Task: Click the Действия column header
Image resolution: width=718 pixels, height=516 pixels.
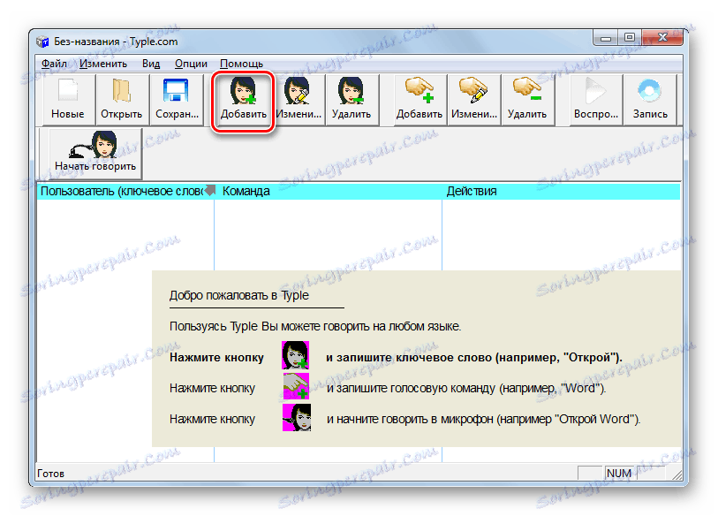Action: (561, 191)
